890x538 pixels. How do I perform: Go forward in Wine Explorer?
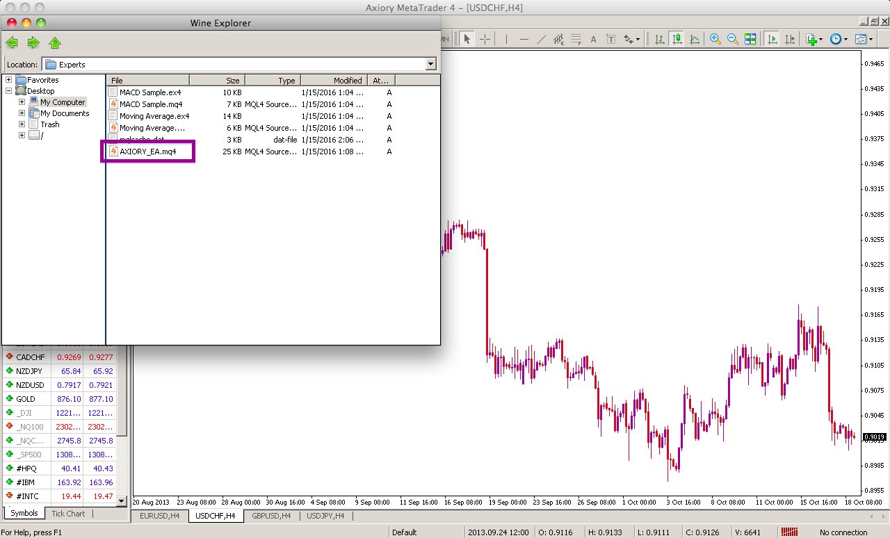point(33,43)
